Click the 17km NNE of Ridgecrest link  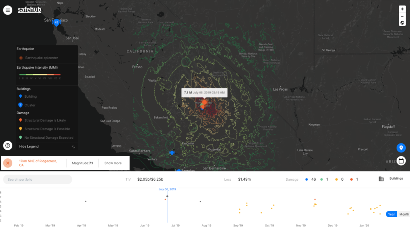point(38,163)
